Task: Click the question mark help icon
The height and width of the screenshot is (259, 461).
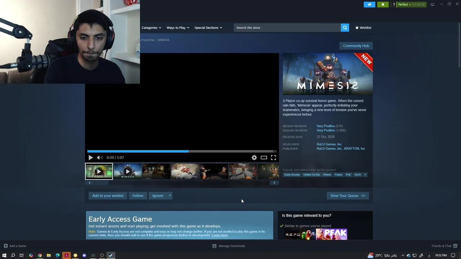Action: 394,4
